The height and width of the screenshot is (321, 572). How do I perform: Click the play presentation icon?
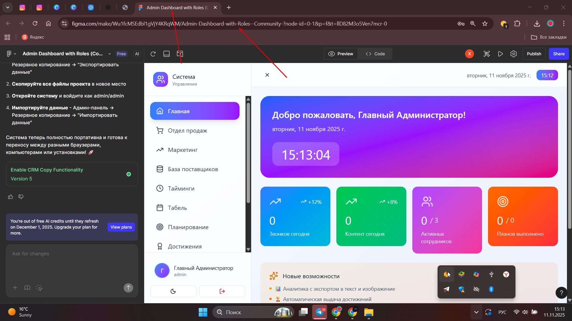tap(500, 54)
